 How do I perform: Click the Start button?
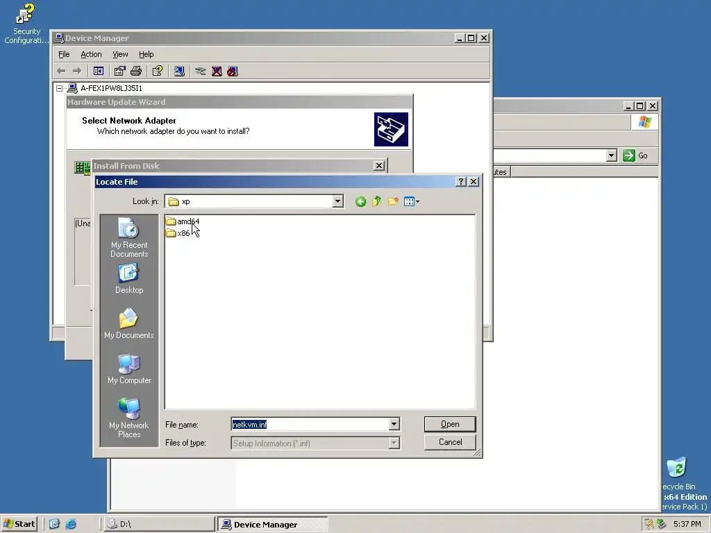tap(19, 524)
